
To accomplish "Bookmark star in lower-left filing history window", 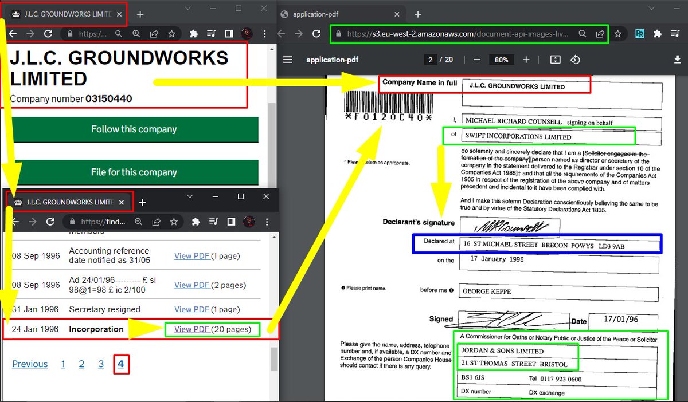I will (174, 222).
